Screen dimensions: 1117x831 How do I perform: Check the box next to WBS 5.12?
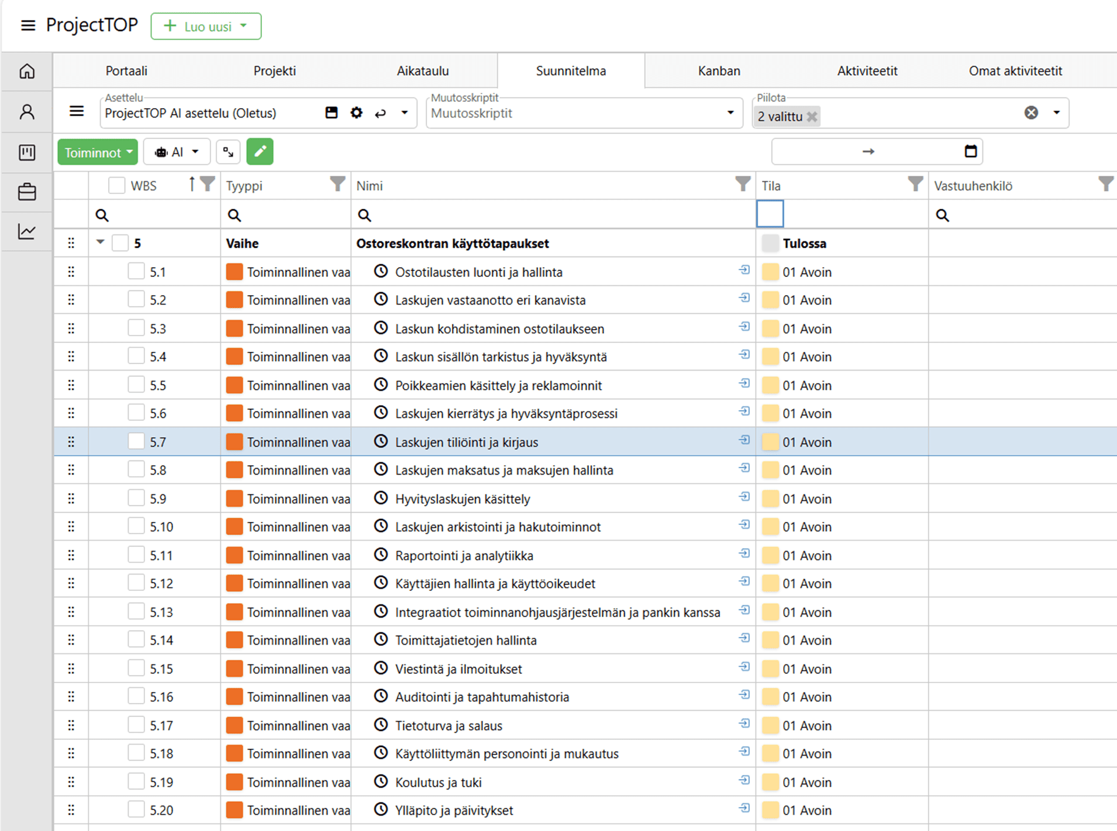pos(136,583)
